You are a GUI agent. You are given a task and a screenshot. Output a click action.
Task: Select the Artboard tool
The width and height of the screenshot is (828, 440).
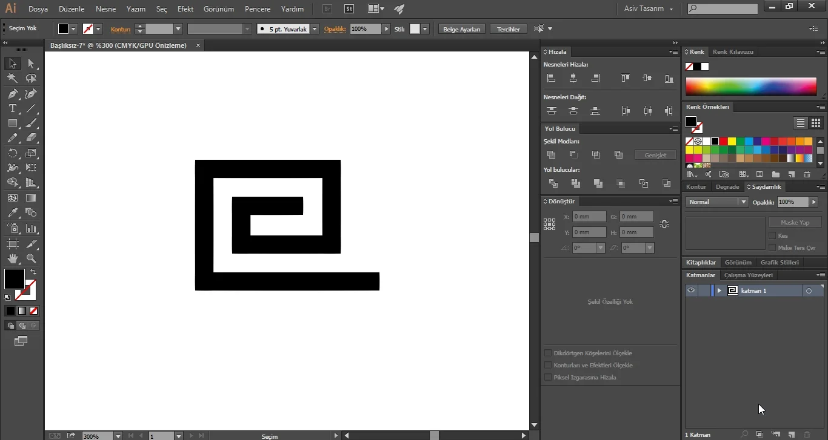[x=13, y=244]
